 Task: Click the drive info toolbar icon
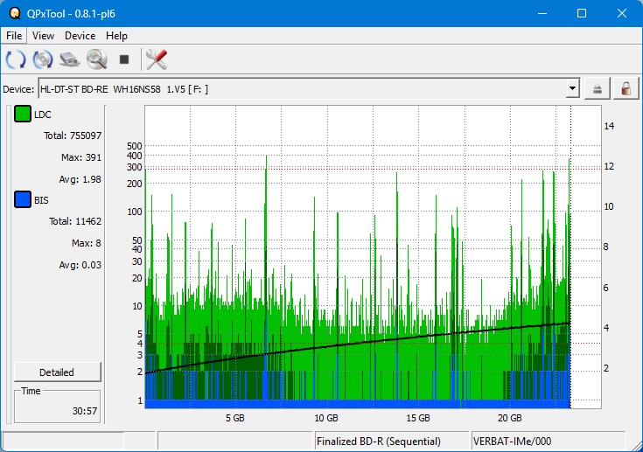[x=70, y=59]
